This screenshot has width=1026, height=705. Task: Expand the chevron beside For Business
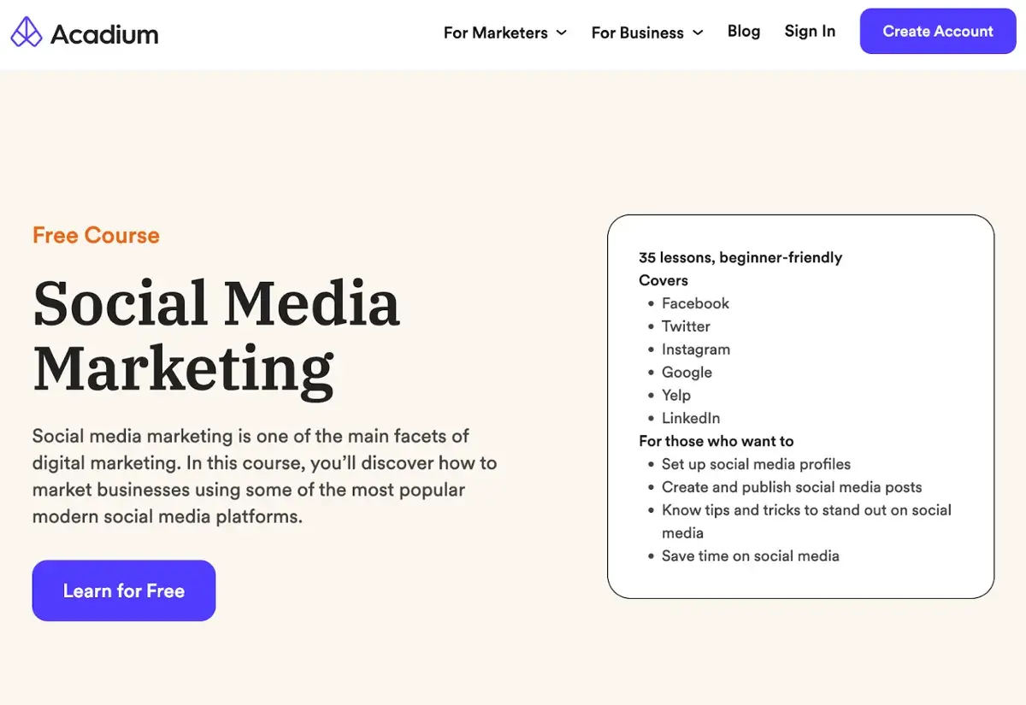(x=698, y=32)
